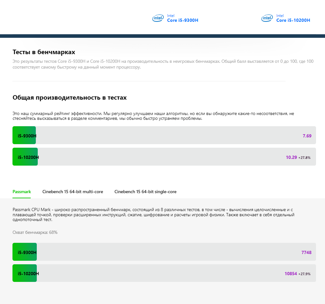The width and height of the screenshot is (325, 304).
Task: Click Intel brand text above Core i5-9300H
Action: point(171,16)
